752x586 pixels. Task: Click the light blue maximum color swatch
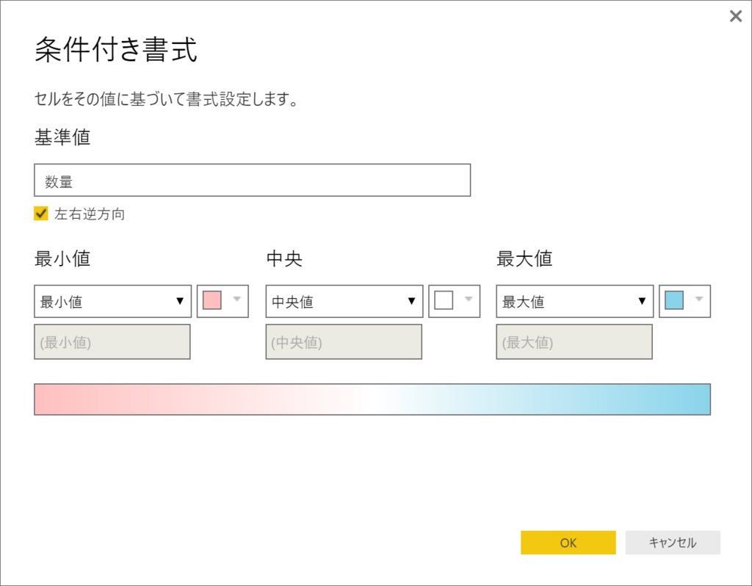[x=674, y=300]
